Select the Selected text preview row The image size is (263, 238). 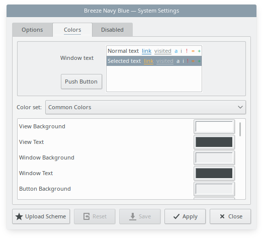[154, 61]
